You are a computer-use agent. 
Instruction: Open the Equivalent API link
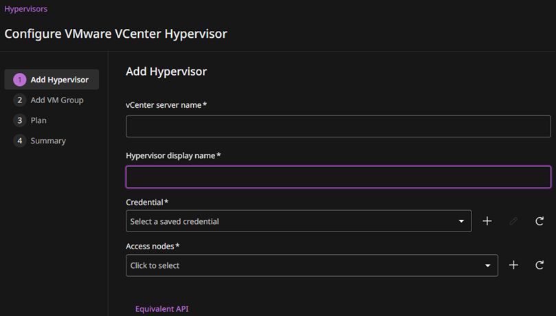(x=162, y=309)
